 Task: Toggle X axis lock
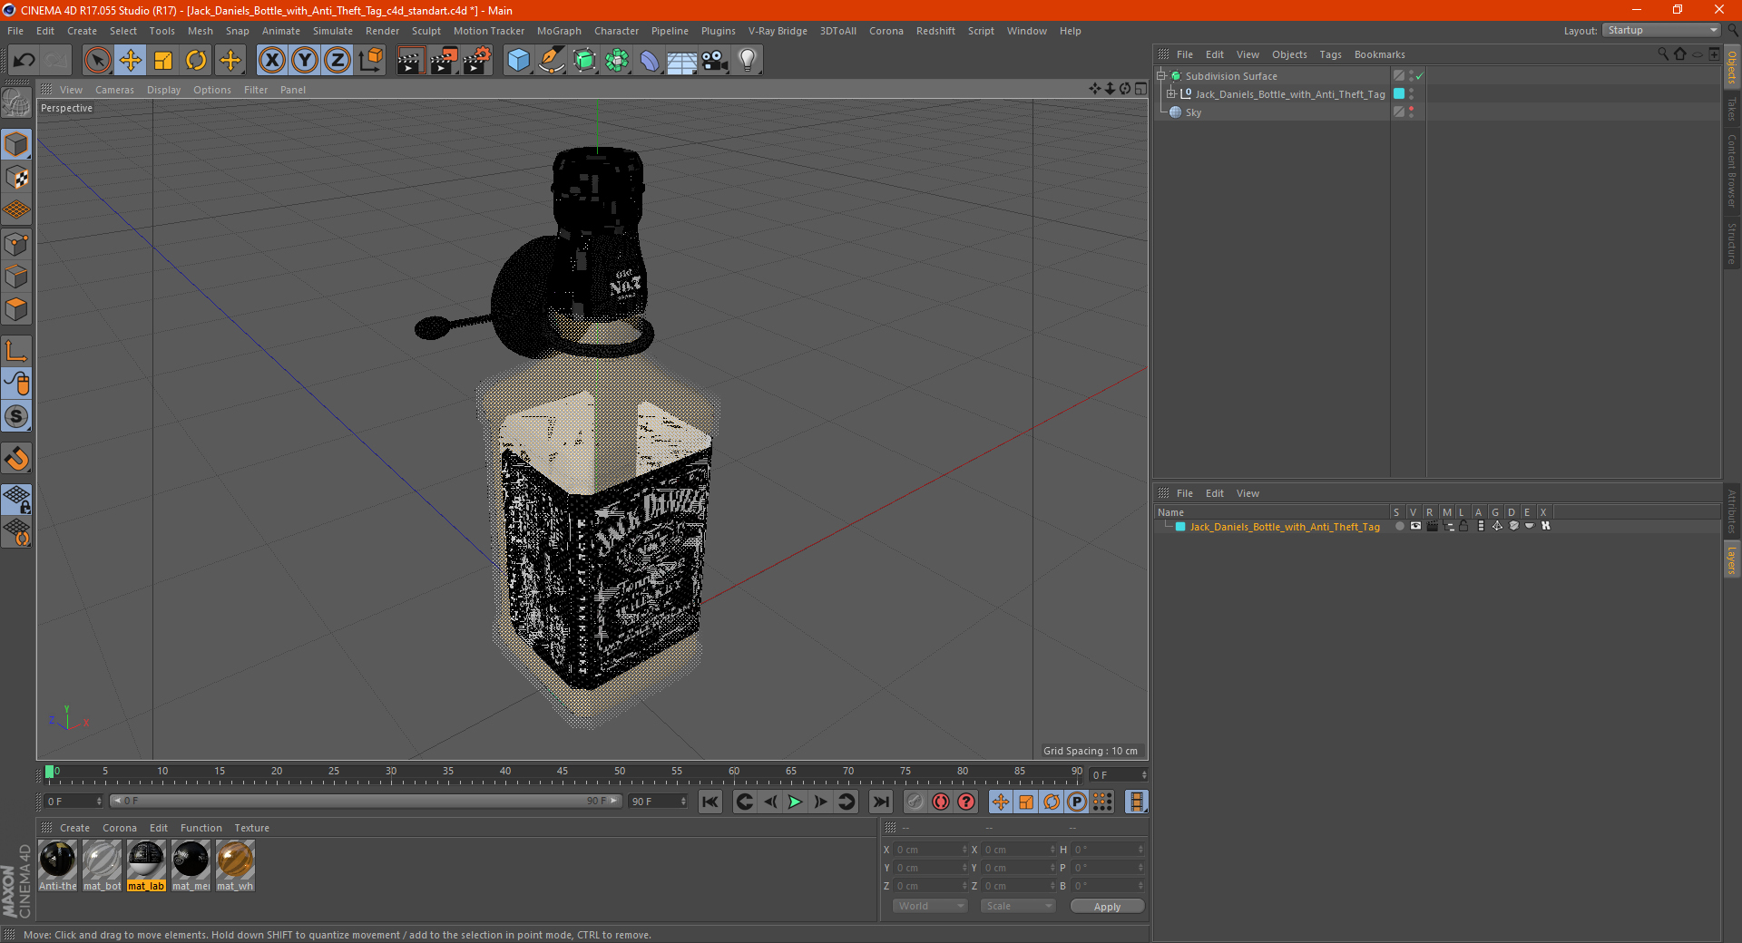point(271,61)
